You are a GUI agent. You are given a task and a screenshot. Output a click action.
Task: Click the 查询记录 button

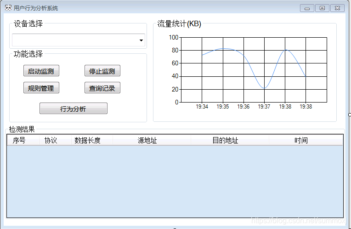click(102, 88)
